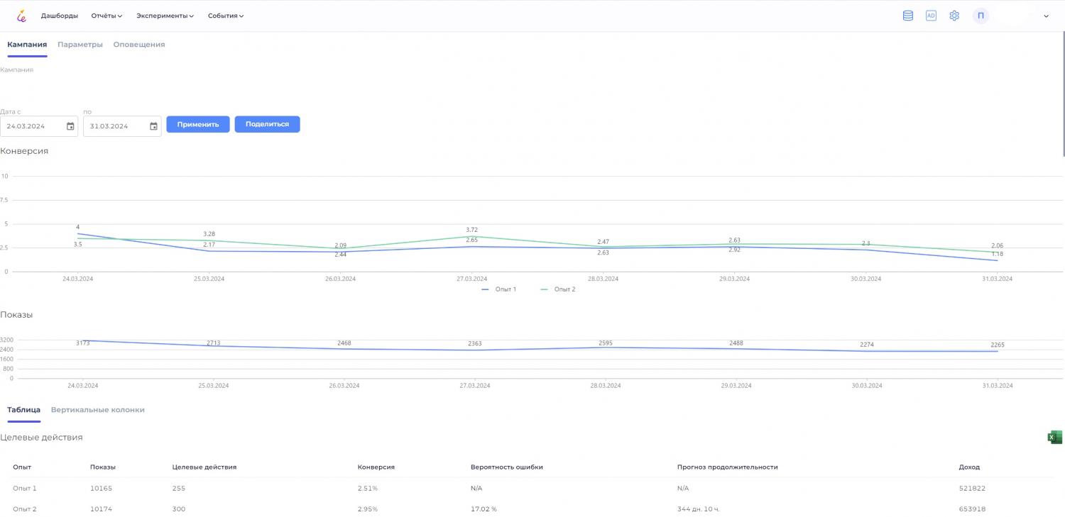Click the Поделиться button
Viewport: 1065px width, 517px height.
coord(267,124)
